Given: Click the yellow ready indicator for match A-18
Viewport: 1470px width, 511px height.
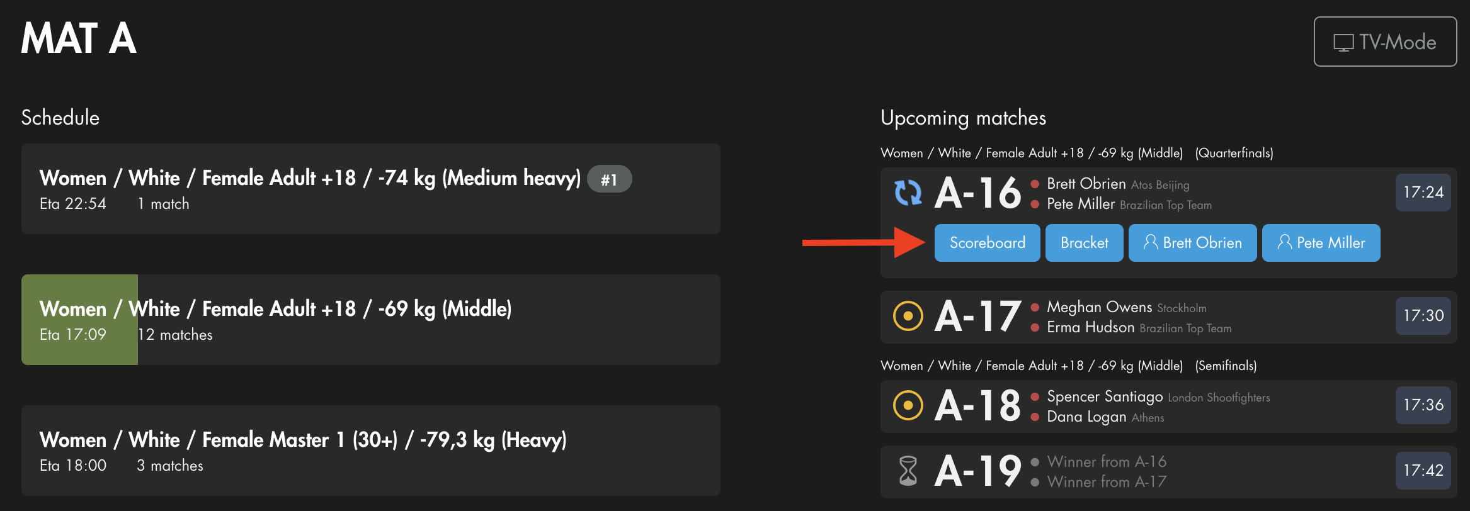Looking at the screenshot, I should click(x=908, y=406).
